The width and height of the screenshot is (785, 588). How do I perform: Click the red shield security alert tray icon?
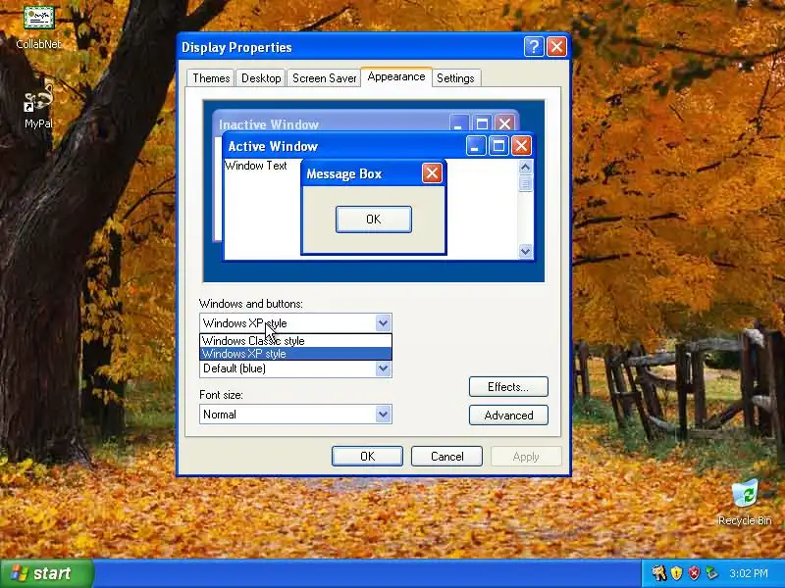coord(694,573)
